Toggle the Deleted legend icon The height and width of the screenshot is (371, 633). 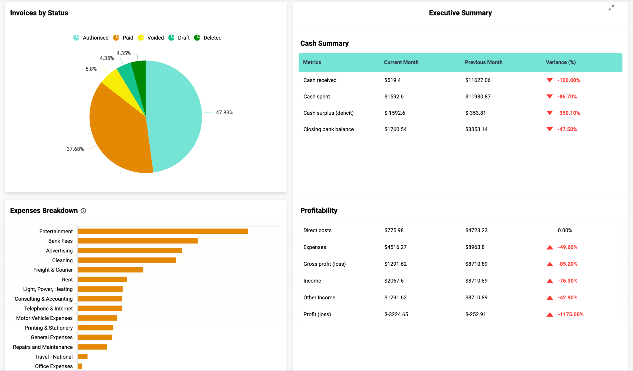tap(197, 37)
